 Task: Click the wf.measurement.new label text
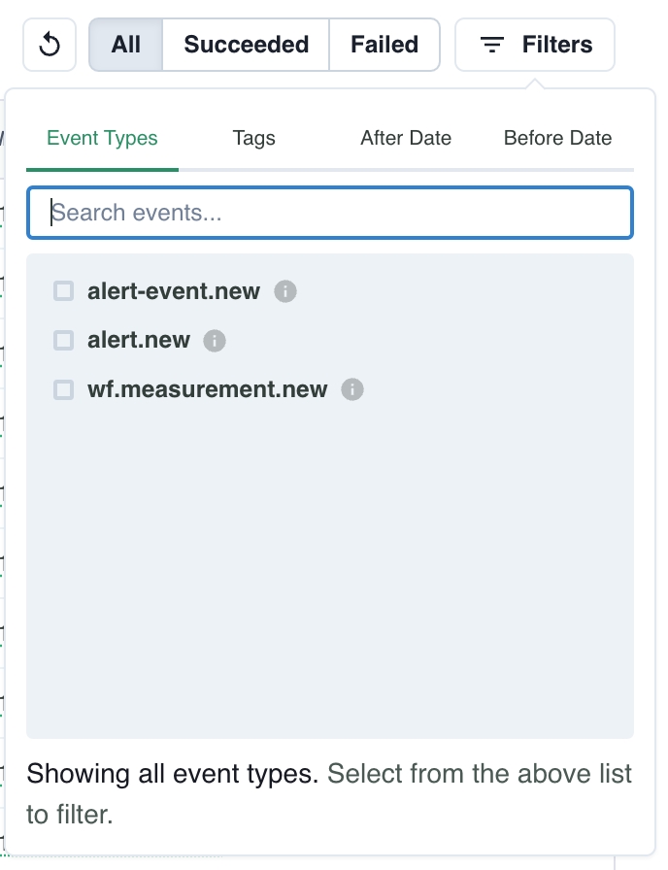click(208, 390)
